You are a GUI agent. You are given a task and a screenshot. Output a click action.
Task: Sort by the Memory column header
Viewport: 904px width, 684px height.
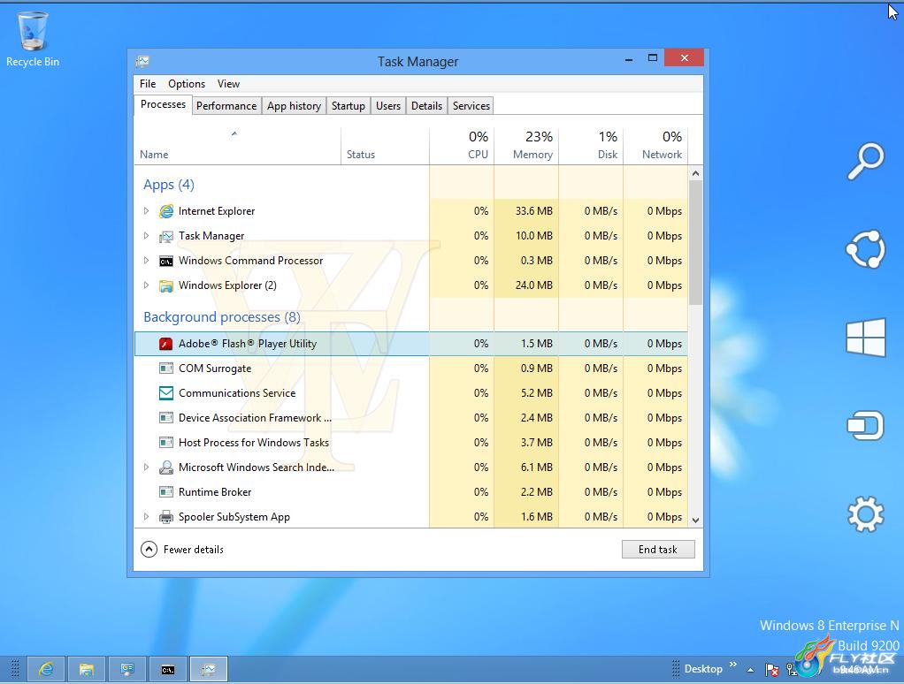point(526,146)
